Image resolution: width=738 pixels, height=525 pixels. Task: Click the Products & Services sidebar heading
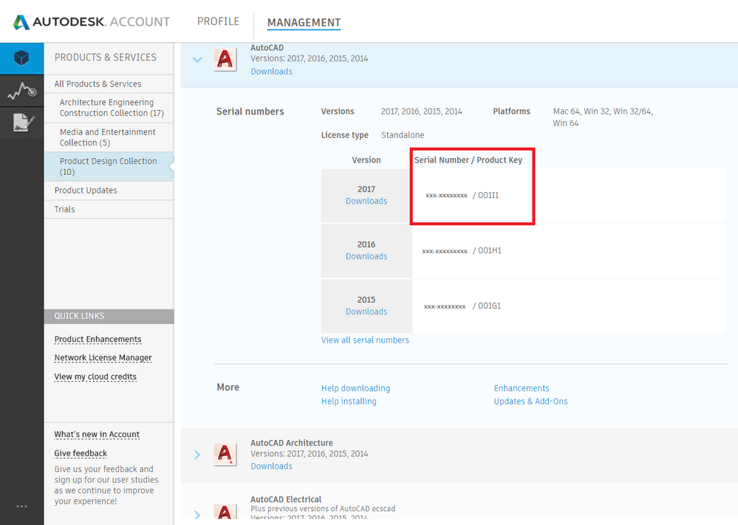pyautogui.click(x=106, y=58)
